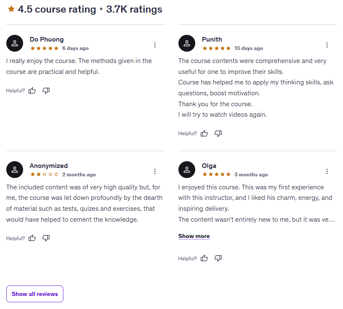Mark Do Phuong's review as helpful
The image size is (343, 309).
[x=32, y=91]
